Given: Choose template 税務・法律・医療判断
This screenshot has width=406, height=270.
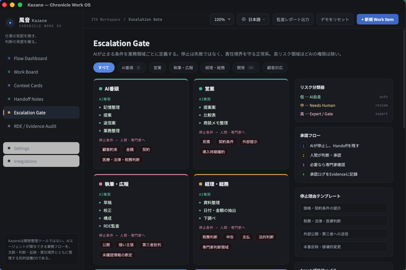Looking at the screenshot, I should pos(343,221).
